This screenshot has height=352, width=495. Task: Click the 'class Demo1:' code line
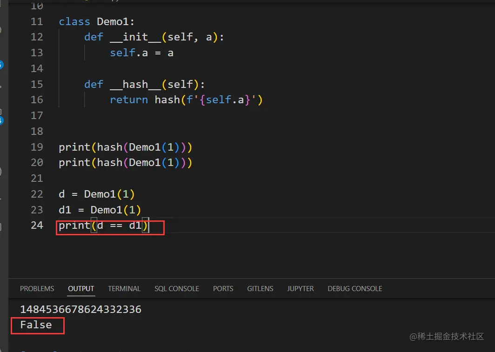click(97, 21)
